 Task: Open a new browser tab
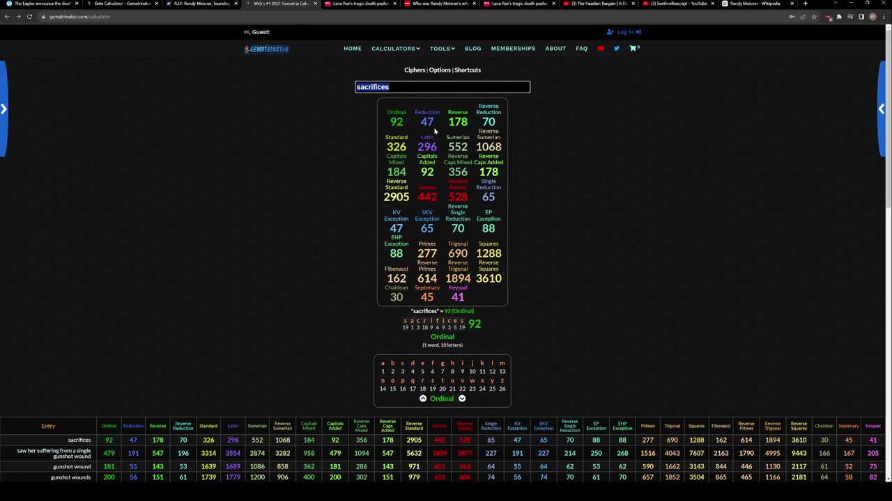pos(805,3)
